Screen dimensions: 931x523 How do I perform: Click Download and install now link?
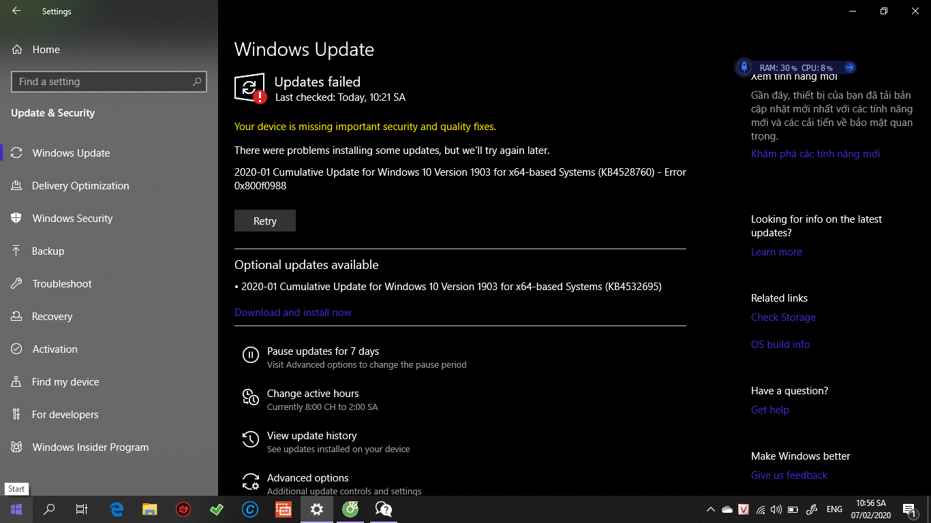pyautogui.click(x=293, y=313)
